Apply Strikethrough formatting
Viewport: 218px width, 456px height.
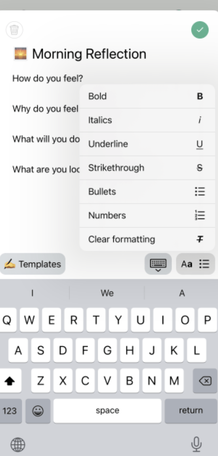[147, 168]
